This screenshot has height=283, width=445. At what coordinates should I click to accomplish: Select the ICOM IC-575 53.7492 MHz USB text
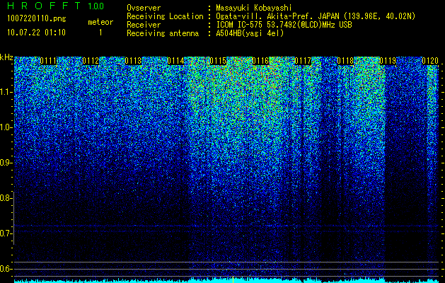(284, 25)
